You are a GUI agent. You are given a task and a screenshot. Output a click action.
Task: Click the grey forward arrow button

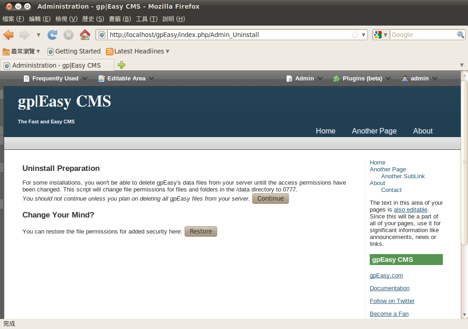point(25,35)
